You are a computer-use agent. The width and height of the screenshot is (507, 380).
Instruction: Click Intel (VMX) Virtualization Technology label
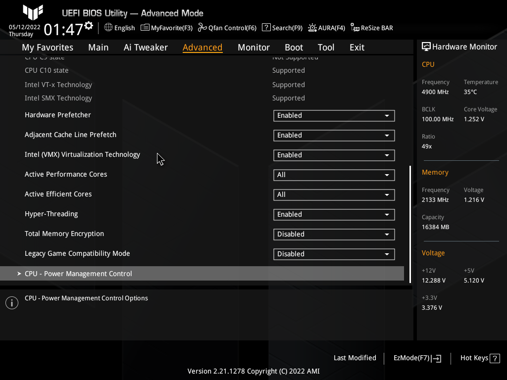click(x=83, y=155)
